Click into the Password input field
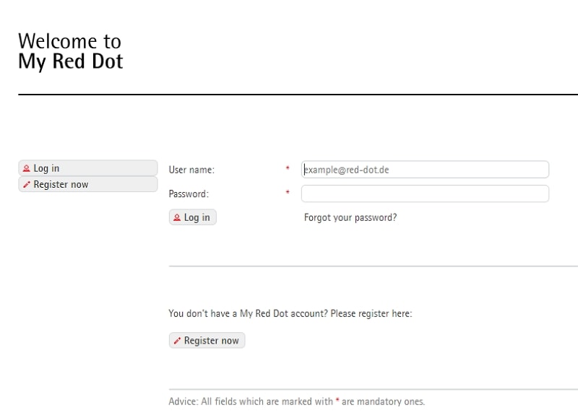 click(425, 193)
